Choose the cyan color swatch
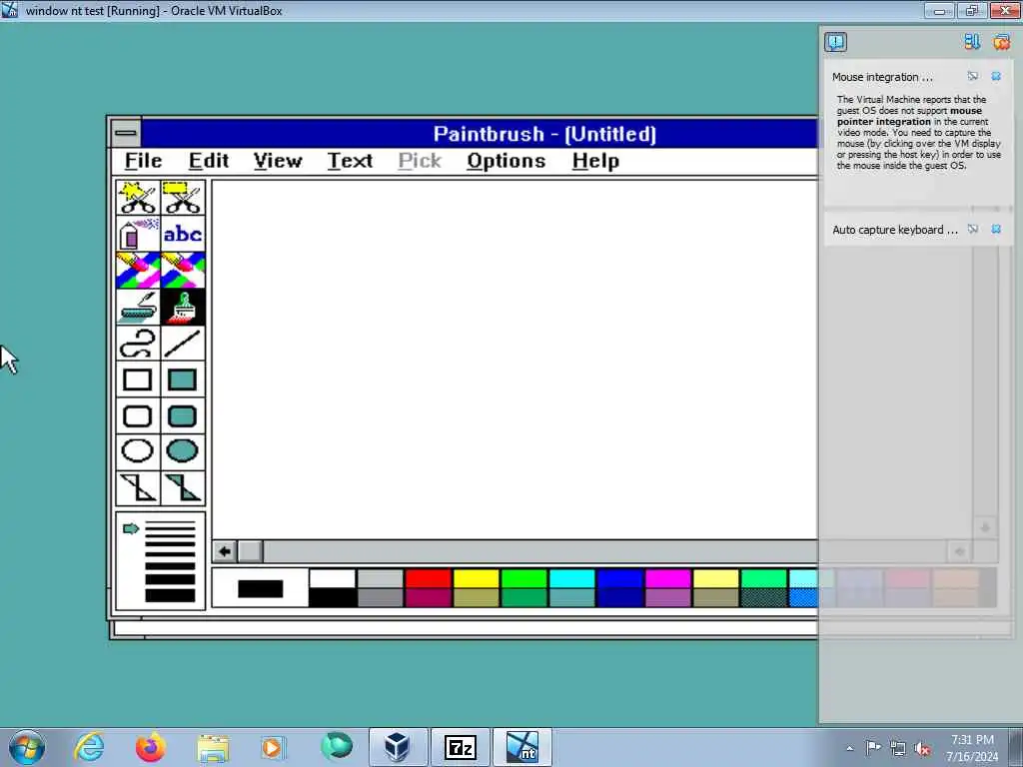 tap(572, 578)
